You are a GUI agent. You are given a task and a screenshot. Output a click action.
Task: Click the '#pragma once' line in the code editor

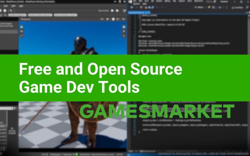pyautogui.click(x=145, y=36)
